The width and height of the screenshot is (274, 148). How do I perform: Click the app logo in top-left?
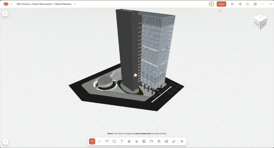click(x=6, y=4)
